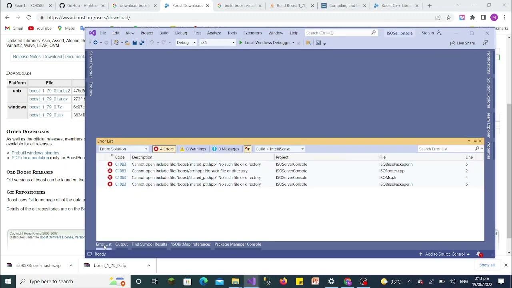Image resolution: width=512 pixels, height=288 pixels.
Task: Open the Analyze menu
Action: coord(214,33)
